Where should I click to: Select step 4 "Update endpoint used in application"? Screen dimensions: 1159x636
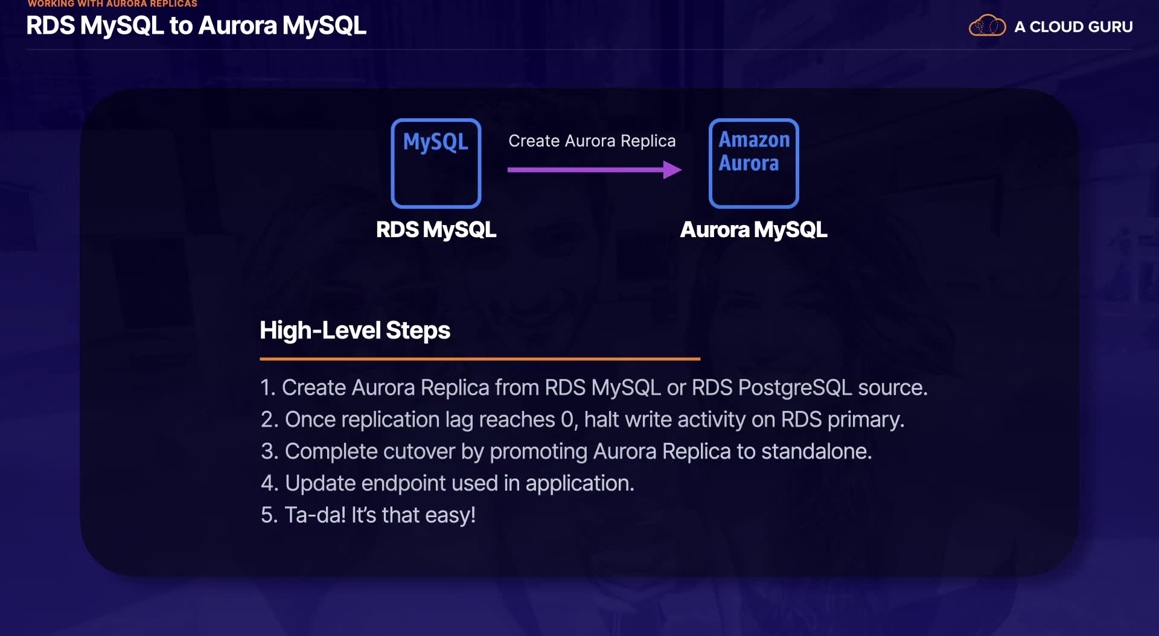[447, 483]
